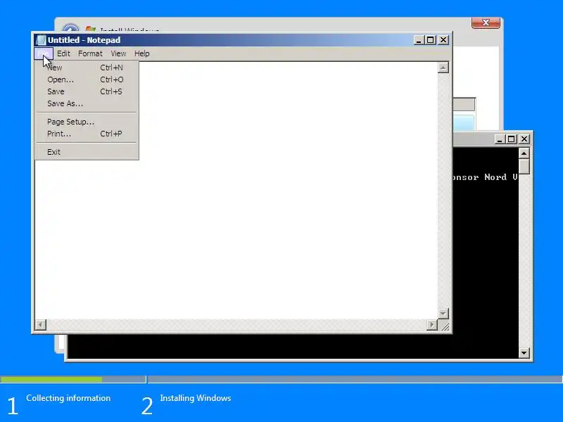
Task: Click the green setup progress bar
Action: [51, 379]
